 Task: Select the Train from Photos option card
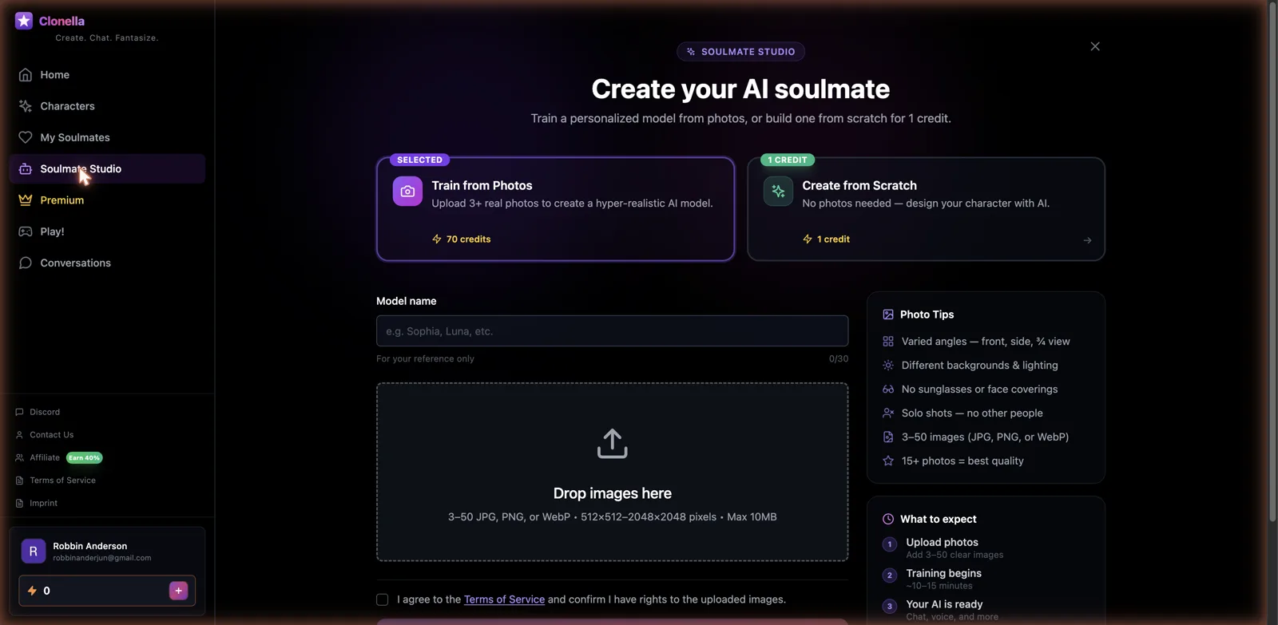pos(556,209)
